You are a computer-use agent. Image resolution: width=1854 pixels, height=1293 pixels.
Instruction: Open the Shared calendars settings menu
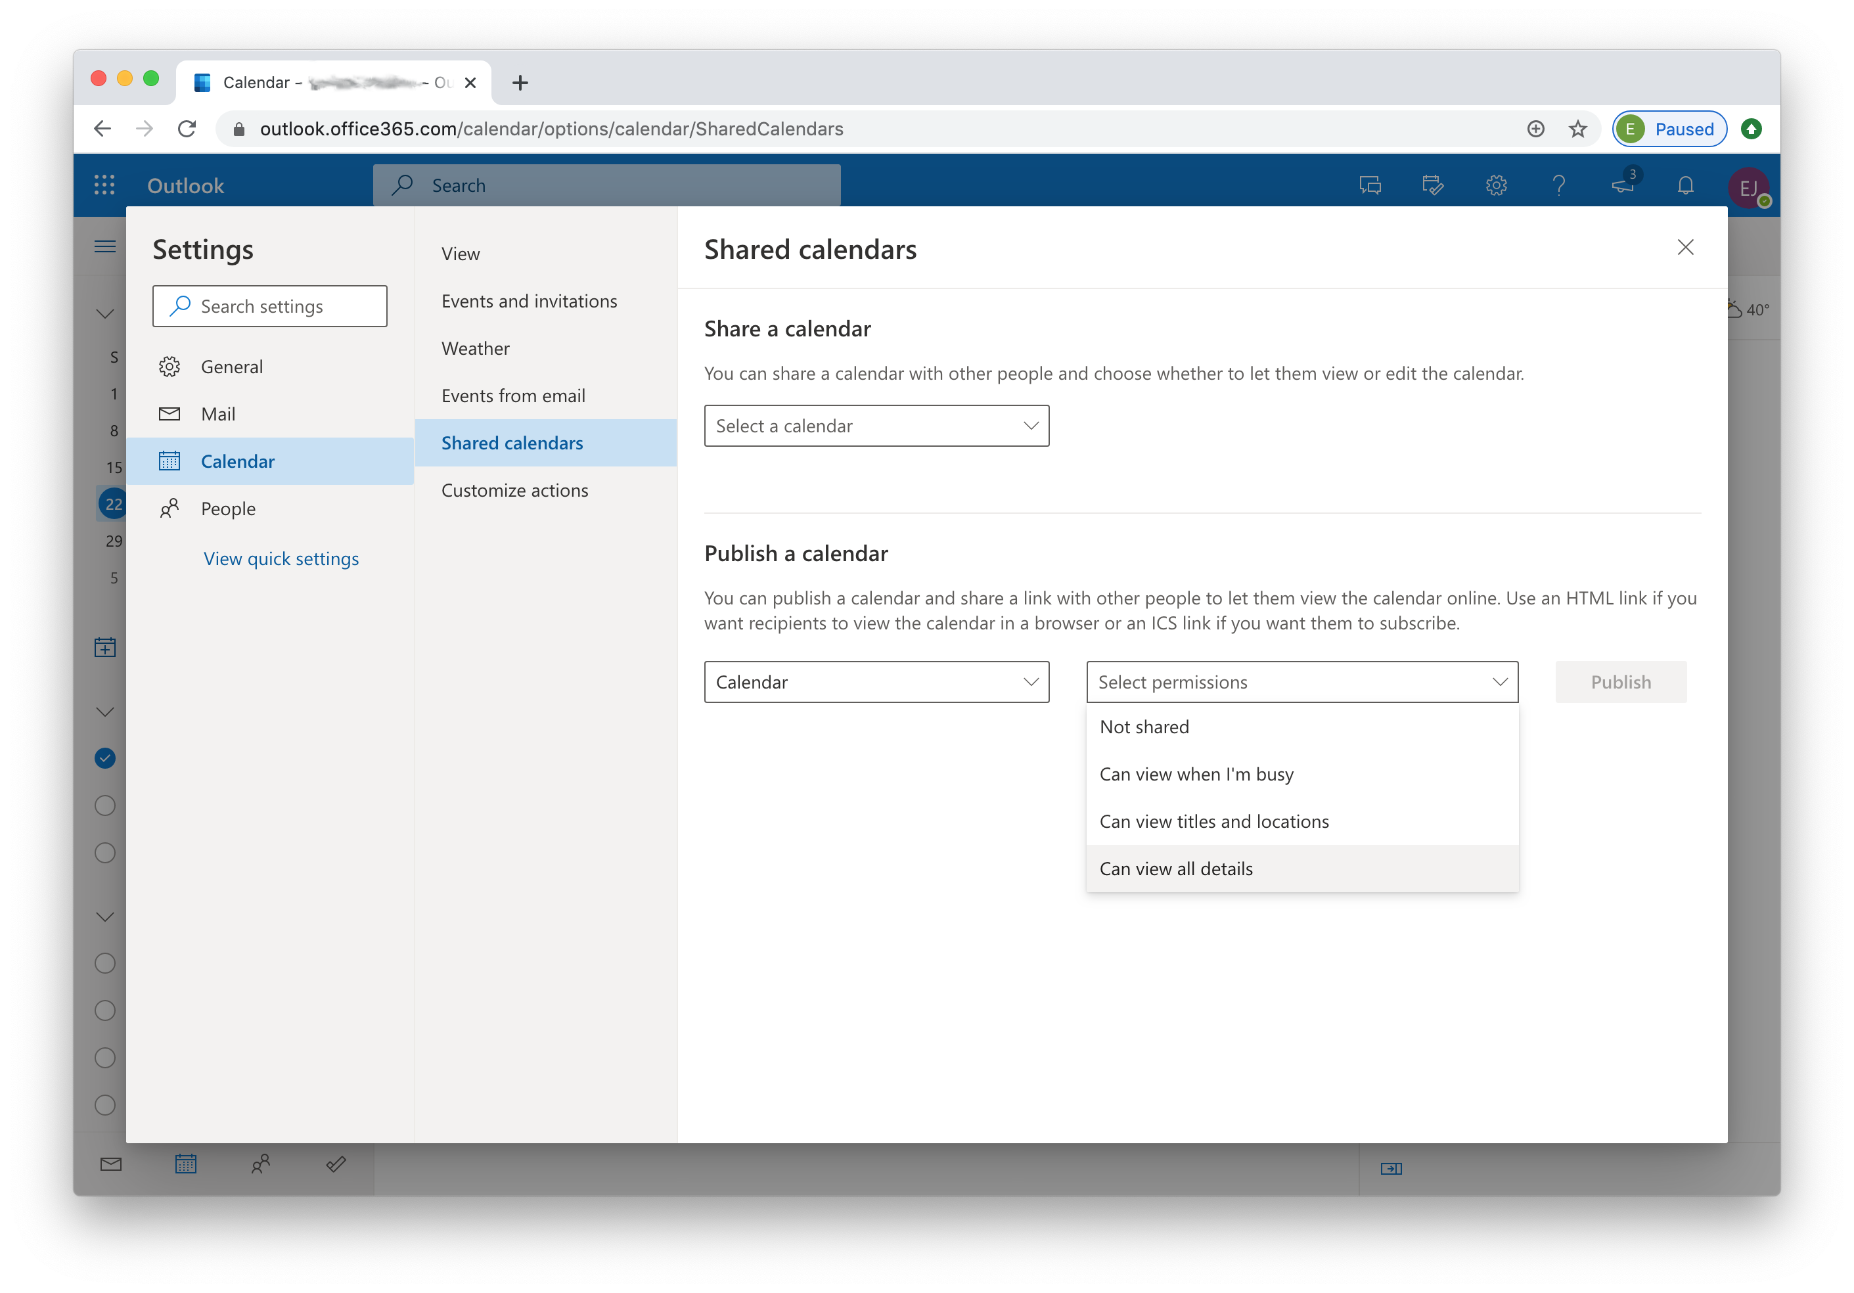[511, 441]
